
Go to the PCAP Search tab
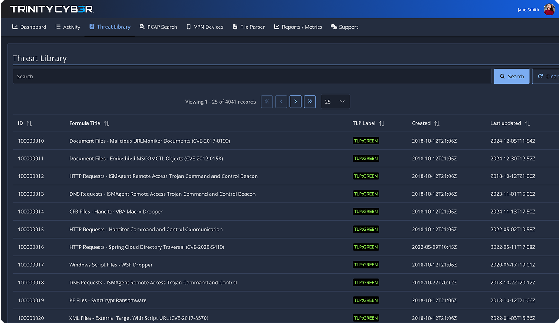point(158,27)
